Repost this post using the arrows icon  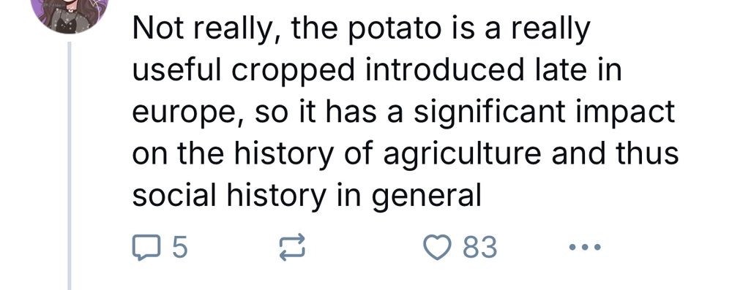[x=292, y=248]
